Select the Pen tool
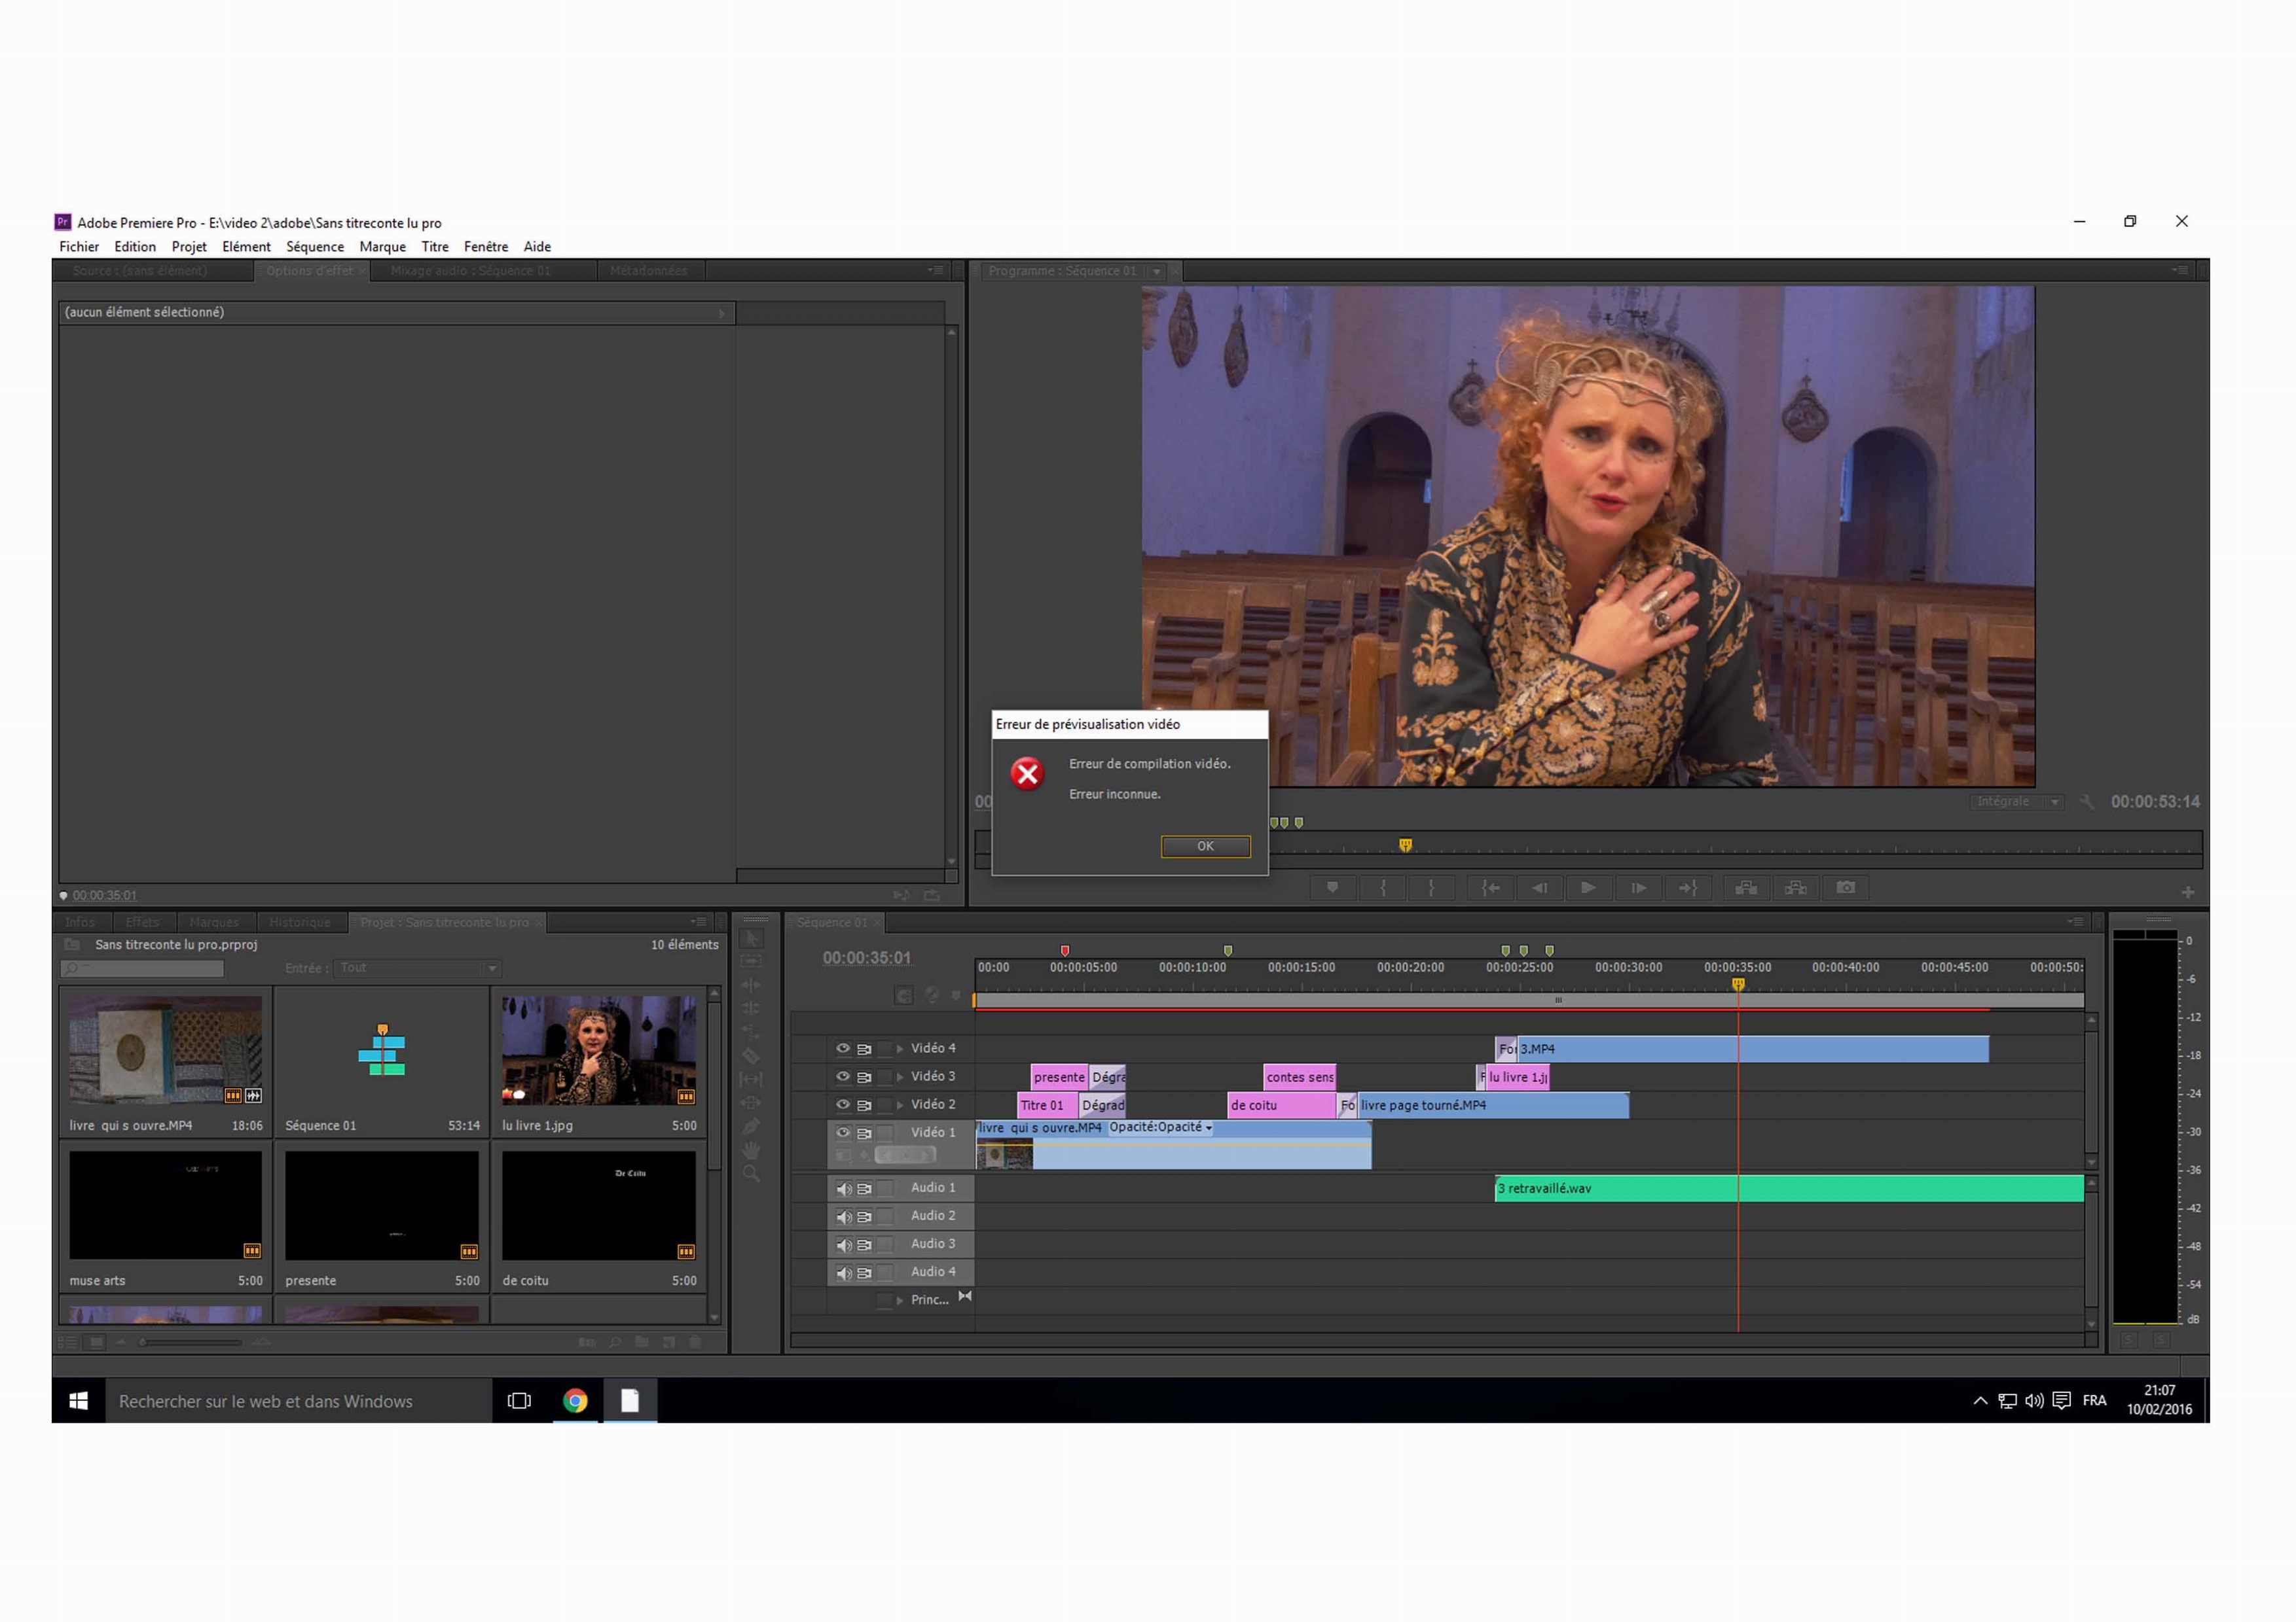Viewport: 2296px width, 1622px height. (752, 1127)
